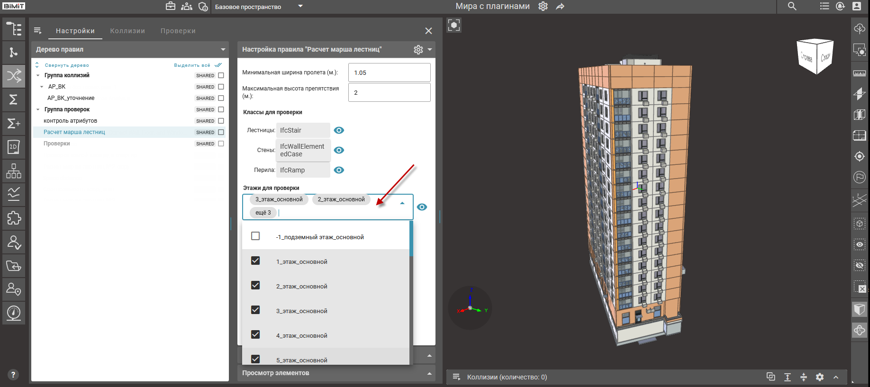Image resolution: width=870 pixels, height=387 pixels.
Task: Click the Максимальная высота препятствия input field
Action: point(390,92)
